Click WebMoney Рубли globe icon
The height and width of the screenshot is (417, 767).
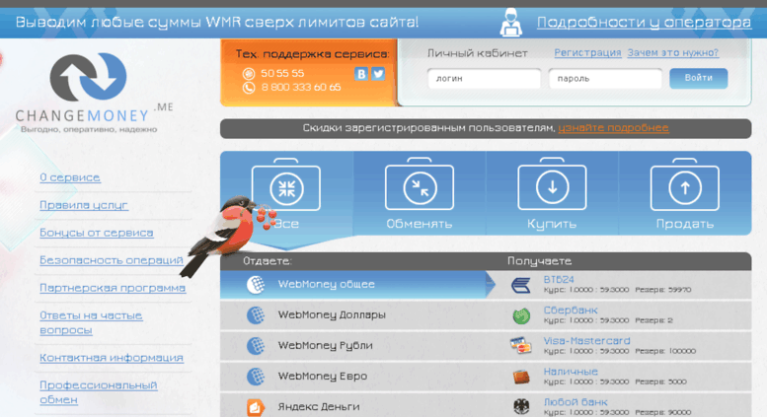256,346
